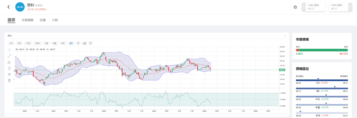
Task: Select the parallel channel drawing tool
Action: [x=9, y=62]
